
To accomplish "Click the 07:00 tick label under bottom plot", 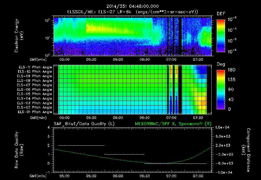I will [x=171, y=176].
